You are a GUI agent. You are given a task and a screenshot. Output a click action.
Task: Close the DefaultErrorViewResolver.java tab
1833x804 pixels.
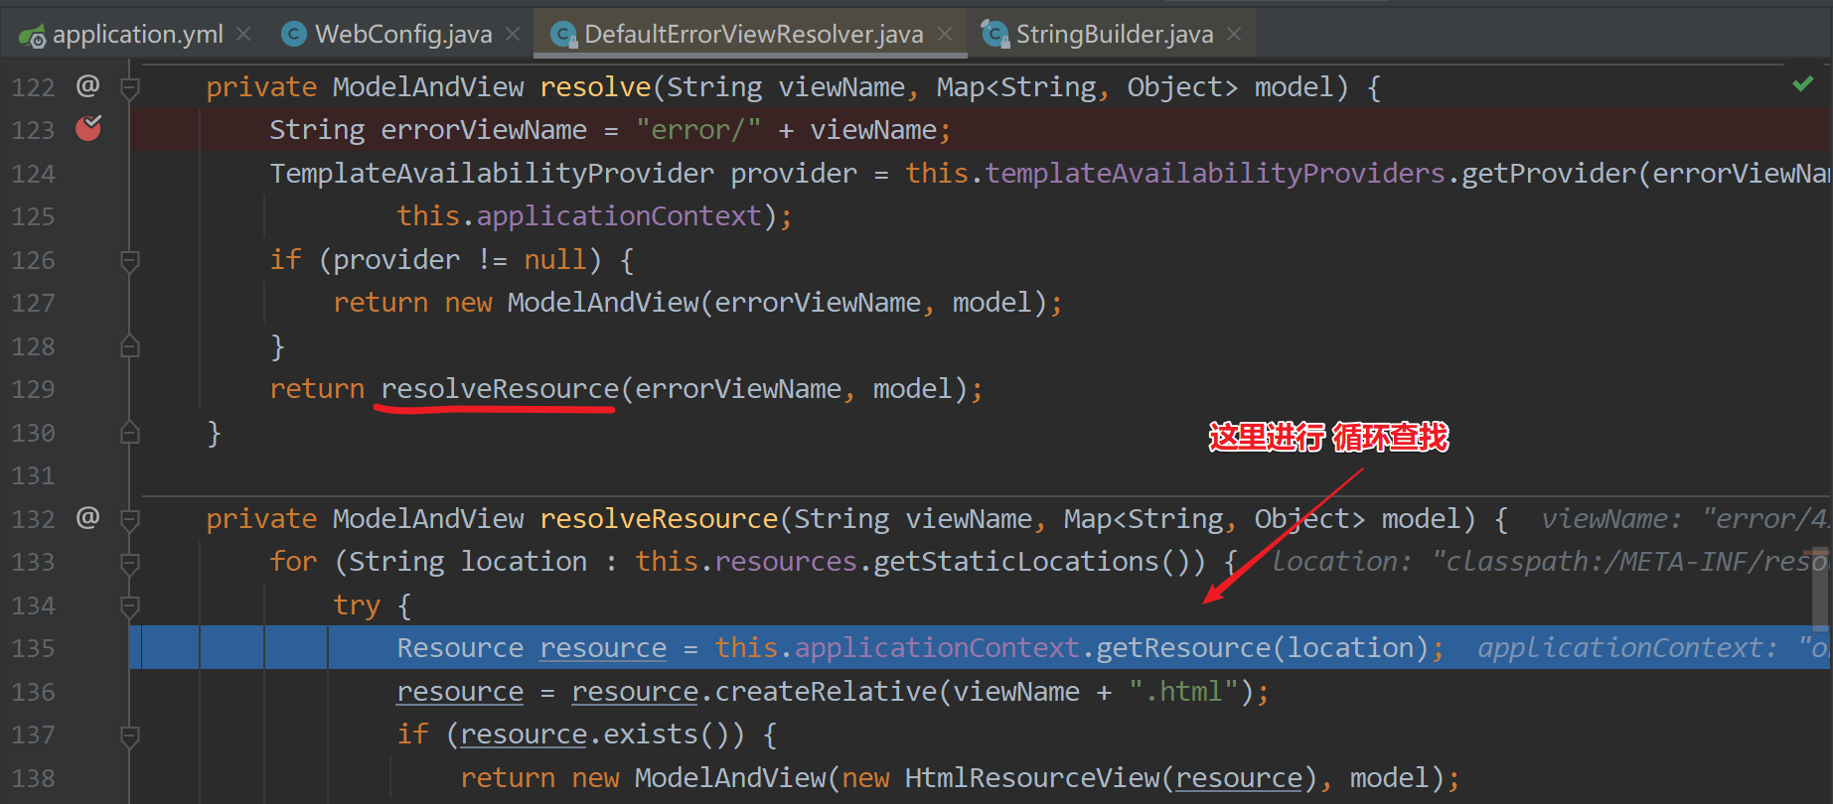coord(945,35)
